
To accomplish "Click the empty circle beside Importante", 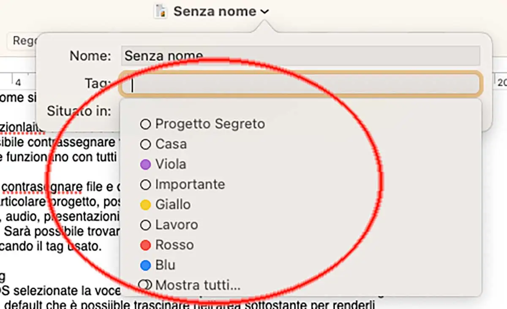I will (x=145, y=184).
